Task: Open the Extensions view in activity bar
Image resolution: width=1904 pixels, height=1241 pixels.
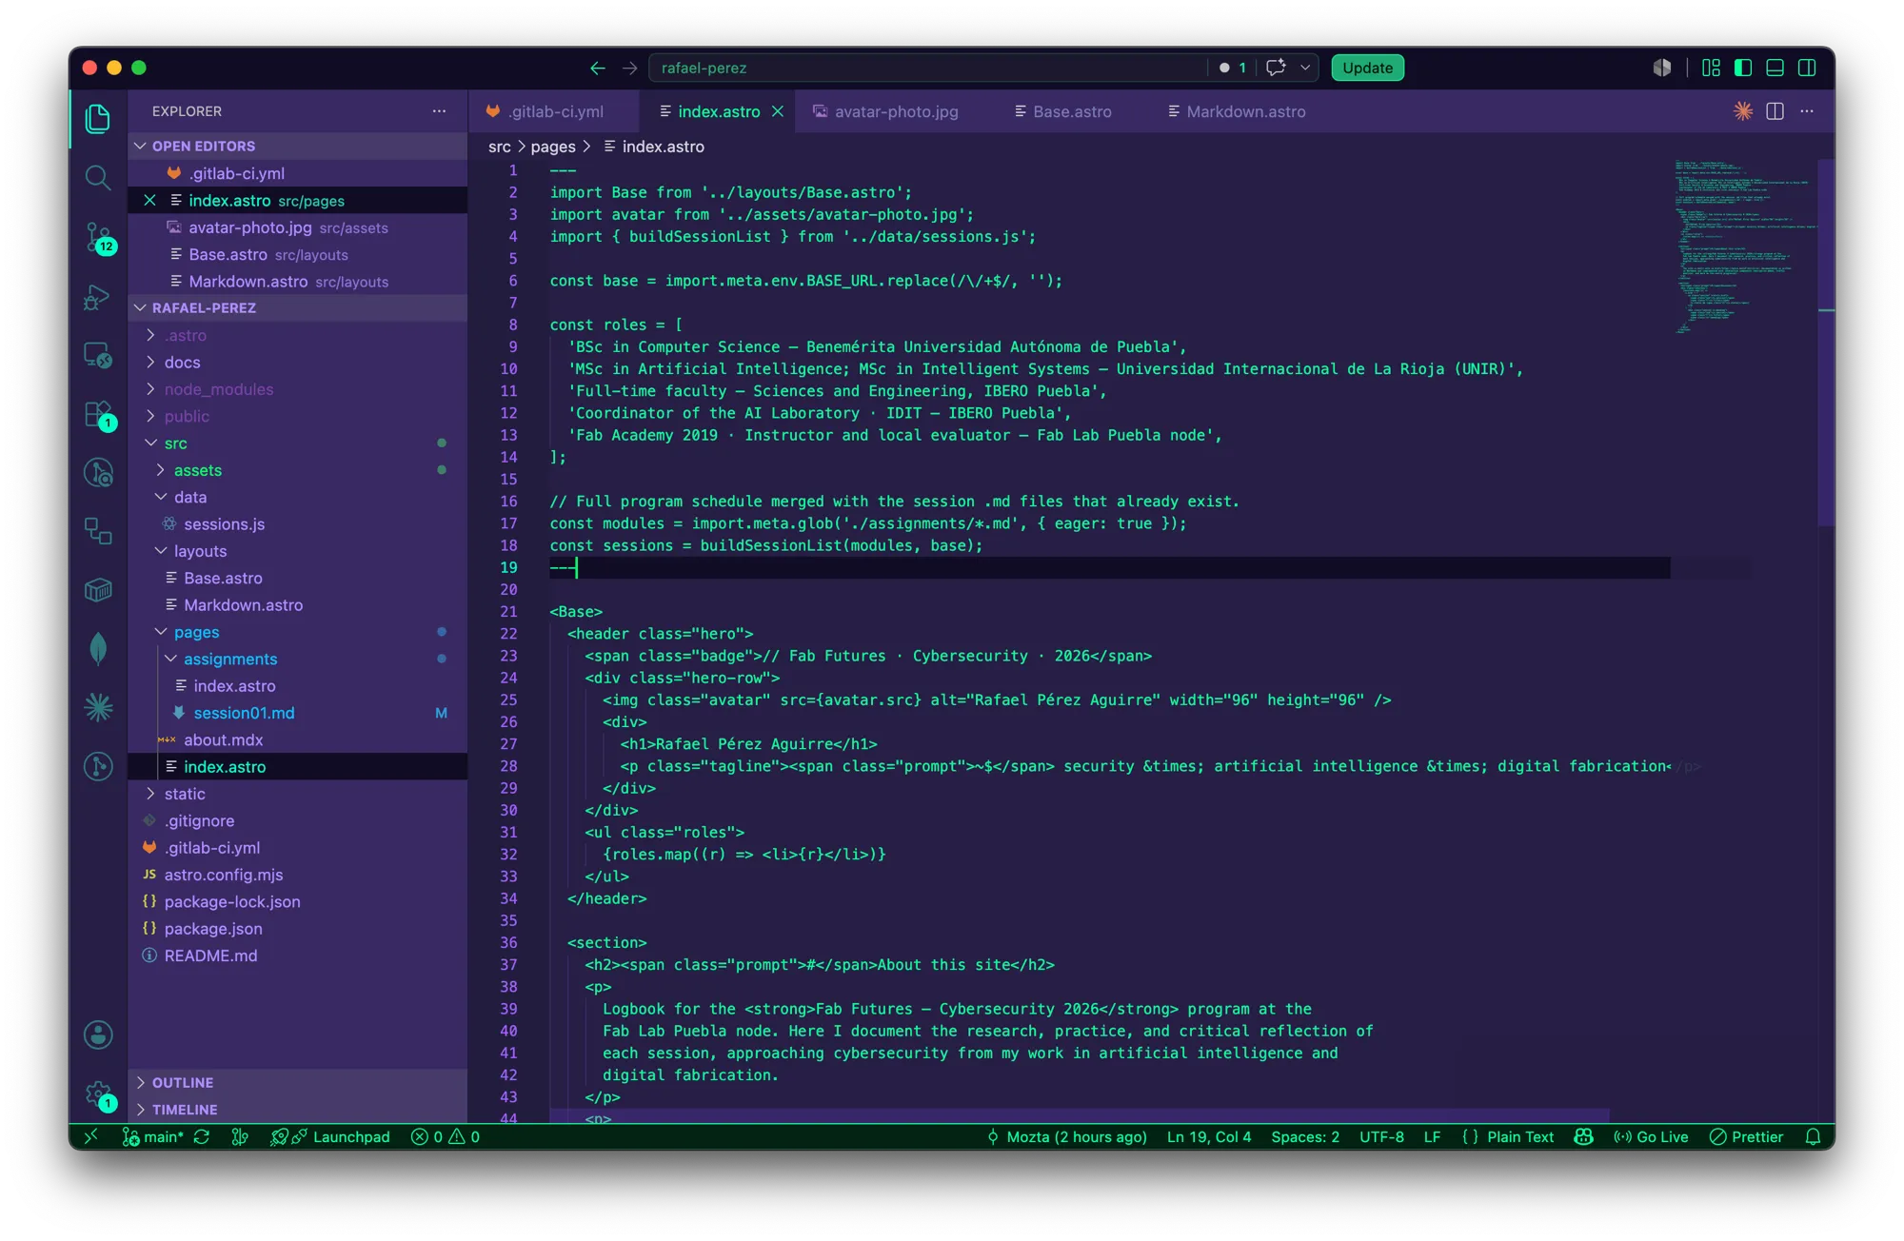Action: coord(98,415)
